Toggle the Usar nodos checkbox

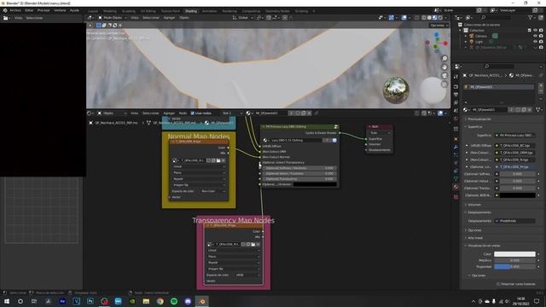pos(193,113)
